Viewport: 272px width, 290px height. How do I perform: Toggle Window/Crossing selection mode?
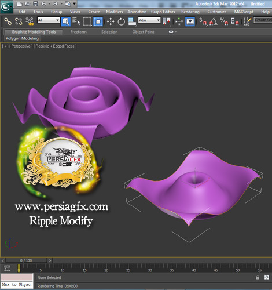98,21
